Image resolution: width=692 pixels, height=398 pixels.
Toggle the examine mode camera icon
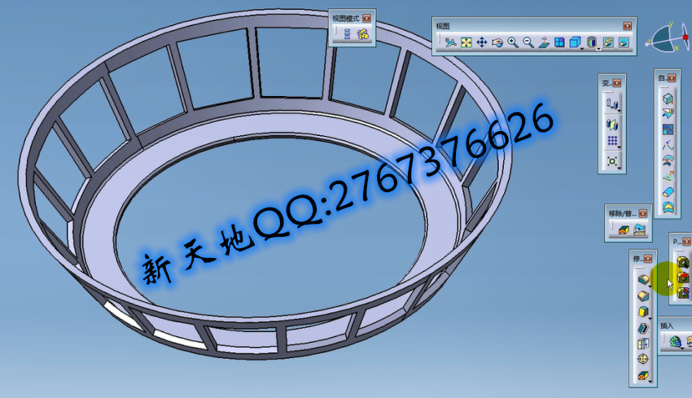coord(364,34)
